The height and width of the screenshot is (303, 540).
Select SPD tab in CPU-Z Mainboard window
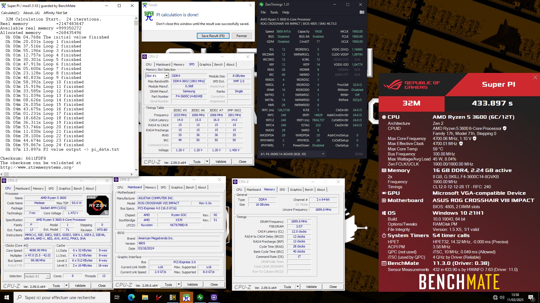click(x=163, y=187)
